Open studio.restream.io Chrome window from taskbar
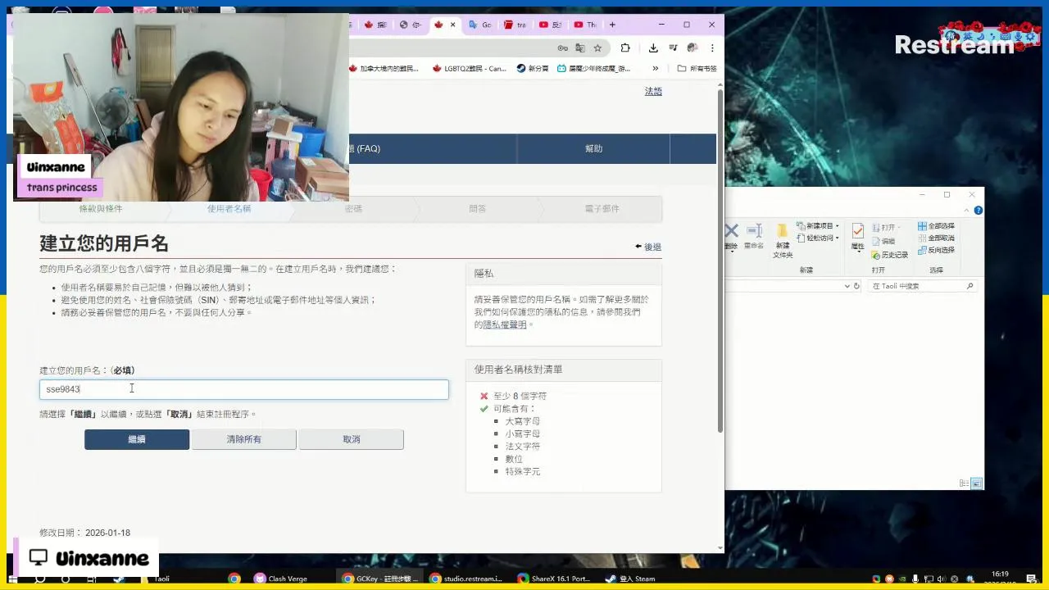 [x=466, y=579]
